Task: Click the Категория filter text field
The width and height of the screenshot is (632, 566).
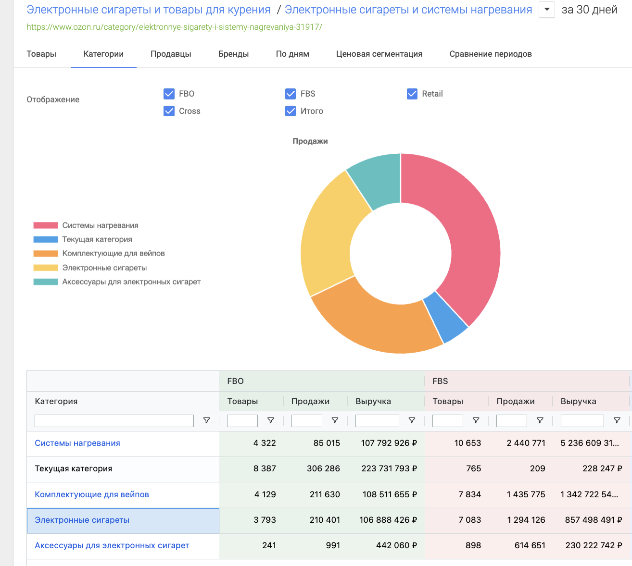Action: coord(114,421)
